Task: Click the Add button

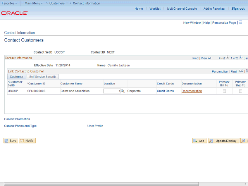Action: (x=200, y=141)
